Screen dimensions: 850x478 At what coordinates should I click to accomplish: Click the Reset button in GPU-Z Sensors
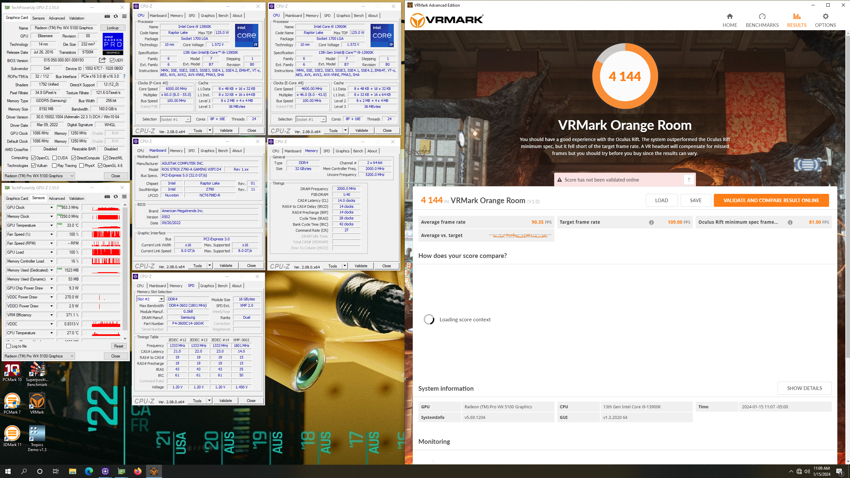click(x=119, y=346)
